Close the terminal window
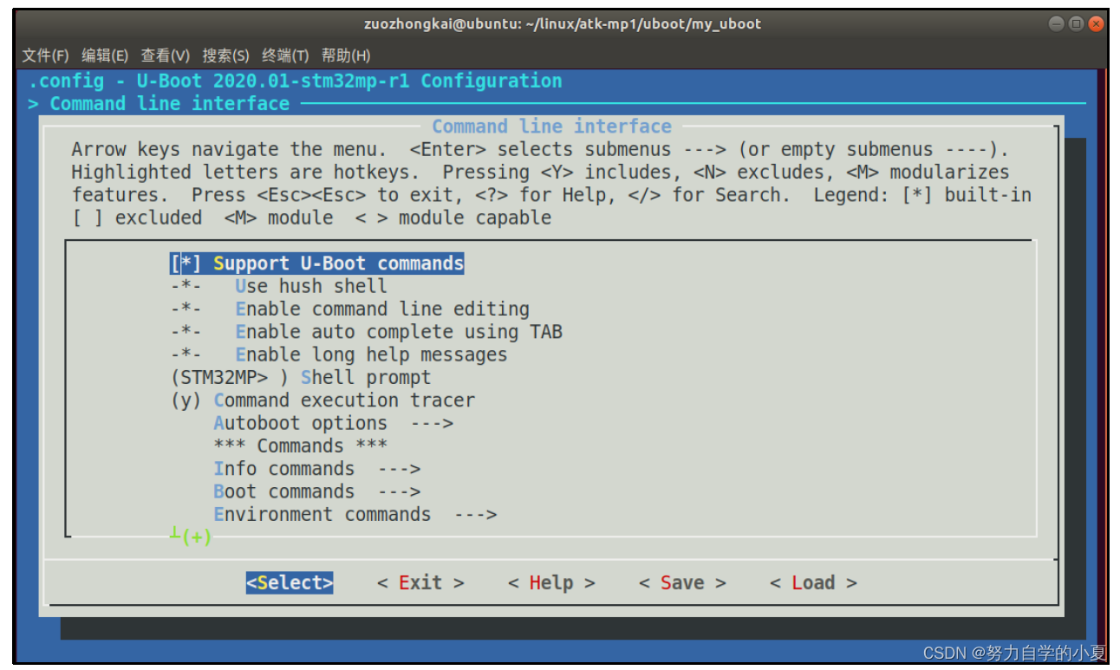This screenshot has height=670, width=1120. (x=1096, y=23)
